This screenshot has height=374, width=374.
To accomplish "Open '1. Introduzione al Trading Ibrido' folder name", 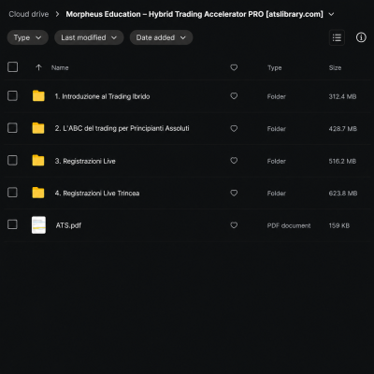I will pyautogui.click(x=102, y=96).
